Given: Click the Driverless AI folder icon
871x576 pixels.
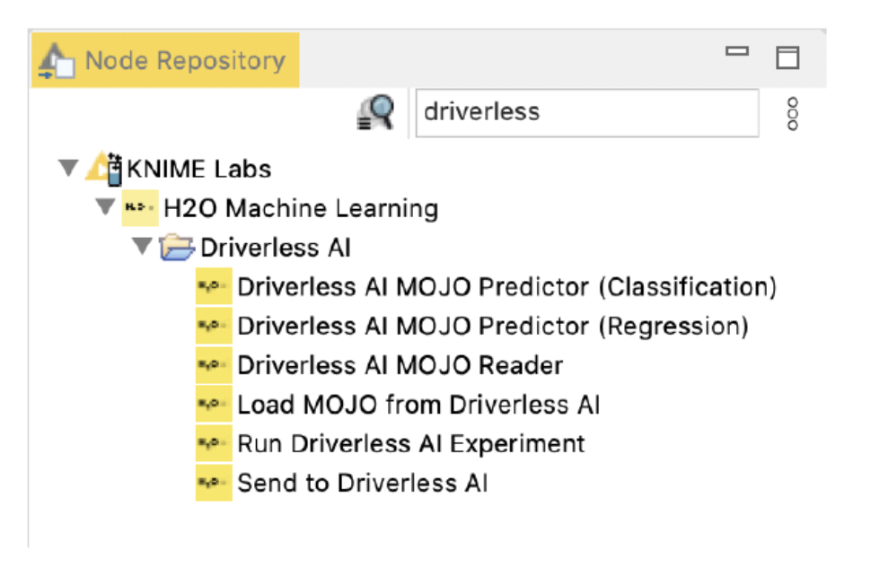Looking at the screenshot, I should pyautogui.click(x=177, y=248).
